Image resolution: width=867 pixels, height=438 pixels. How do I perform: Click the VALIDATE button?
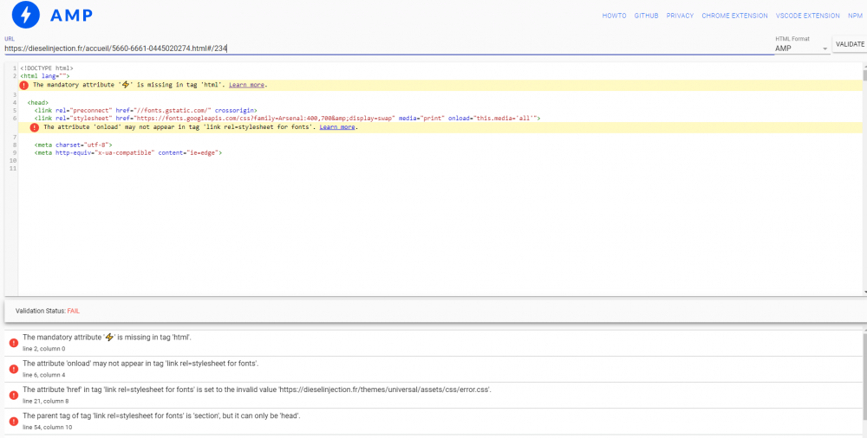[x=850, y=44]
